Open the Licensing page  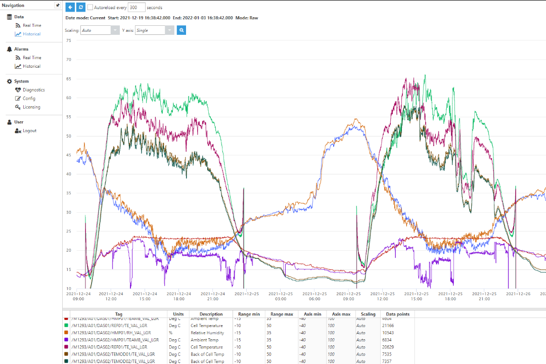pyautogui.click(x=31, y=107)
